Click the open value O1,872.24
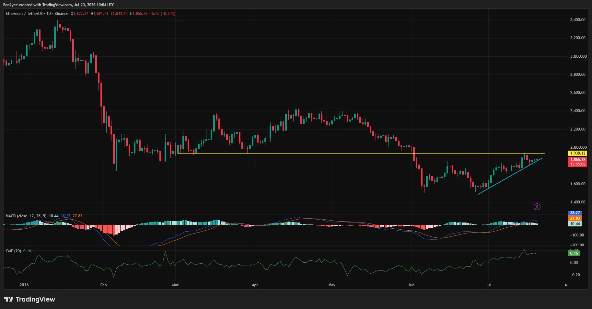The image size is (592, 309). (x=79, y=14)
